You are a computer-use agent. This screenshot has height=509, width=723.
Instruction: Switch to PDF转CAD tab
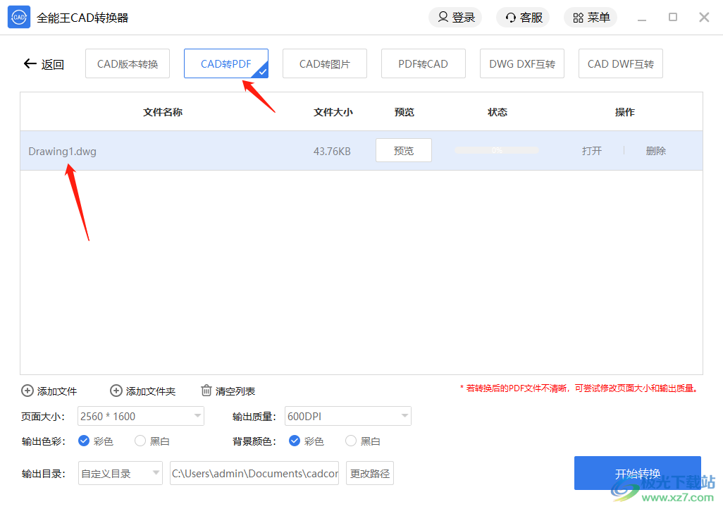[424, 63]
